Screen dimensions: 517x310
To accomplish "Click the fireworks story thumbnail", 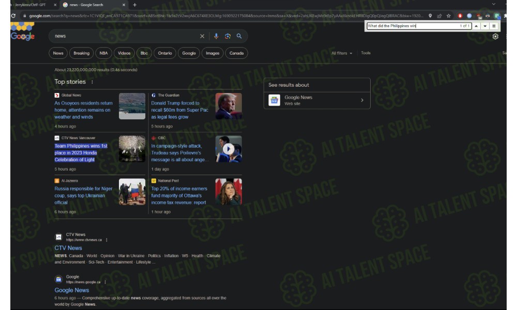I will tap(132, 149).
